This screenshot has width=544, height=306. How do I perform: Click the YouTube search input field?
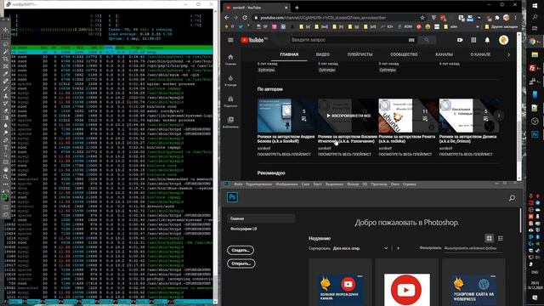[348, 40]
